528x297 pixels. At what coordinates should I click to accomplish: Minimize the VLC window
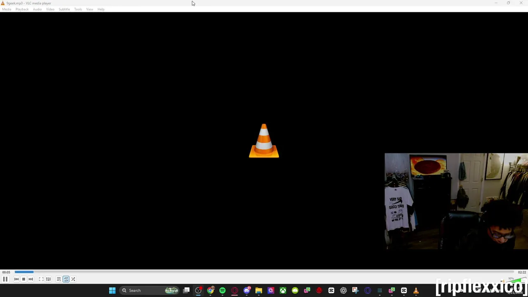[496, 3]
